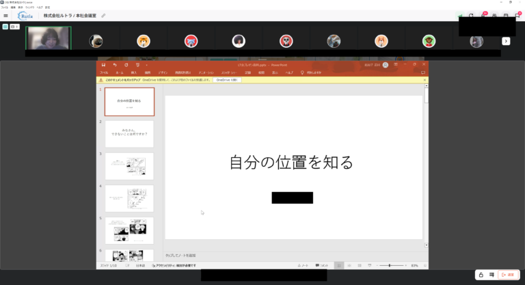This screenshot has width=525, height=285.
Task: Select slide 2 thumbnail in the slide panel
Action: [129, 134]
